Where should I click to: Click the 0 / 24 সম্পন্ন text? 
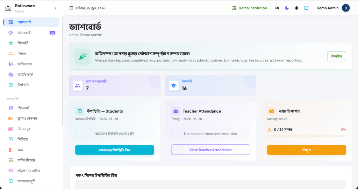[x=283, y=130]
